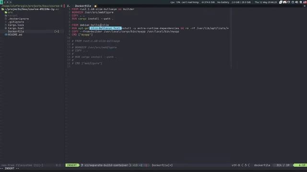Click the Linux OS icon in statusline
Screen dimensions: 307x172
[246, 165]
